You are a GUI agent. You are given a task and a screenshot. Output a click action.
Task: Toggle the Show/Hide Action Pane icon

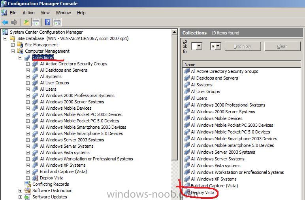pos(57,22)
